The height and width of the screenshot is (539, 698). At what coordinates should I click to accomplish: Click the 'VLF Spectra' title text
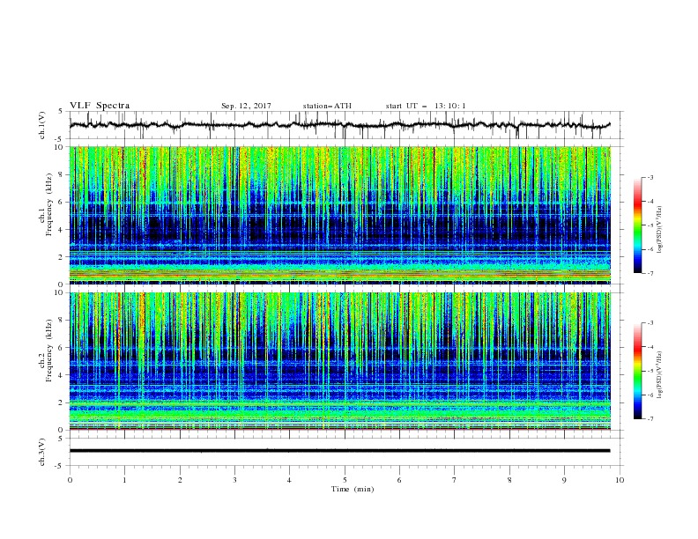tap(100, 106)
